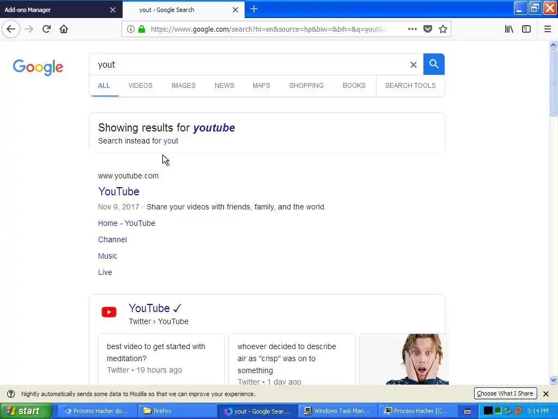Click the www.youtube.com result URL text
This screenshot has width=558, height=419.
[128, 176]
